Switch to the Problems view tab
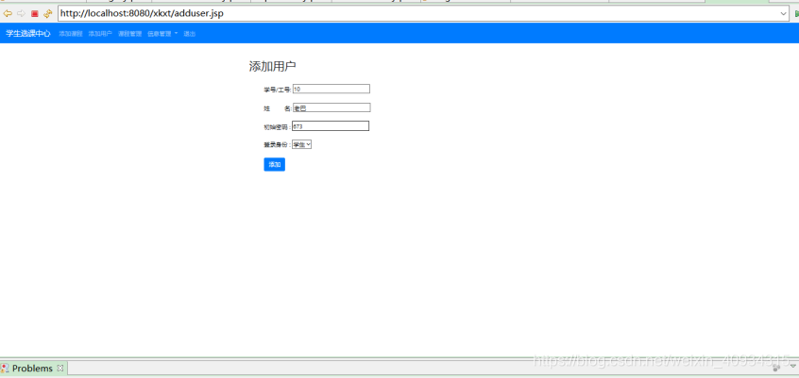799x378 pixels. point(32,368)
